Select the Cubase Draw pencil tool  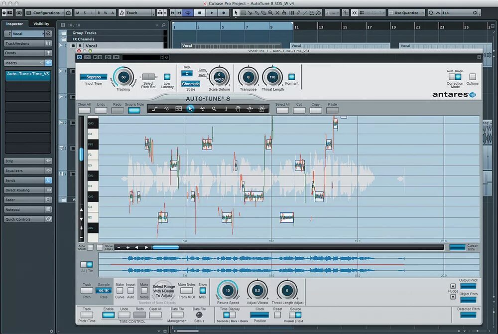(298, 12)
